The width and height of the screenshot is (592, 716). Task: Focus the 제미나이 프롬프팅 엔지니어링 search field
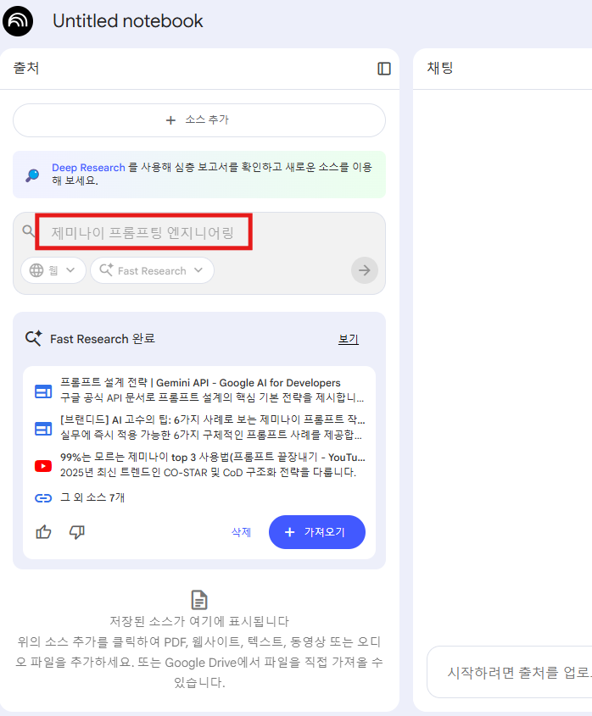pyautogui.click(x=143, y=232)
